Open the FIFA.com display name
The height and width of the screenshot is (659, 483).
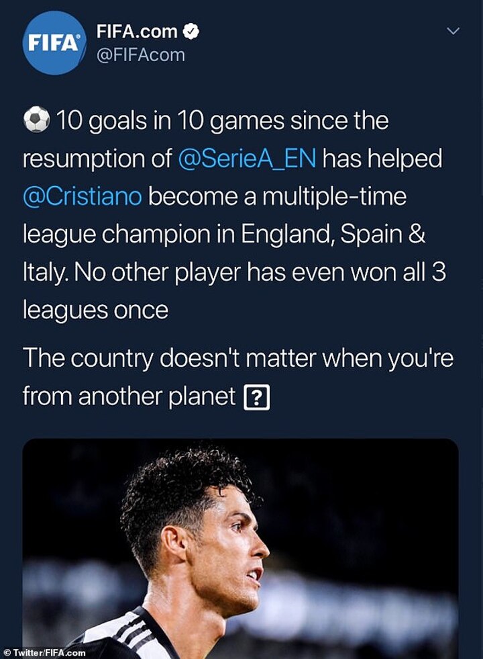(137, 32)
